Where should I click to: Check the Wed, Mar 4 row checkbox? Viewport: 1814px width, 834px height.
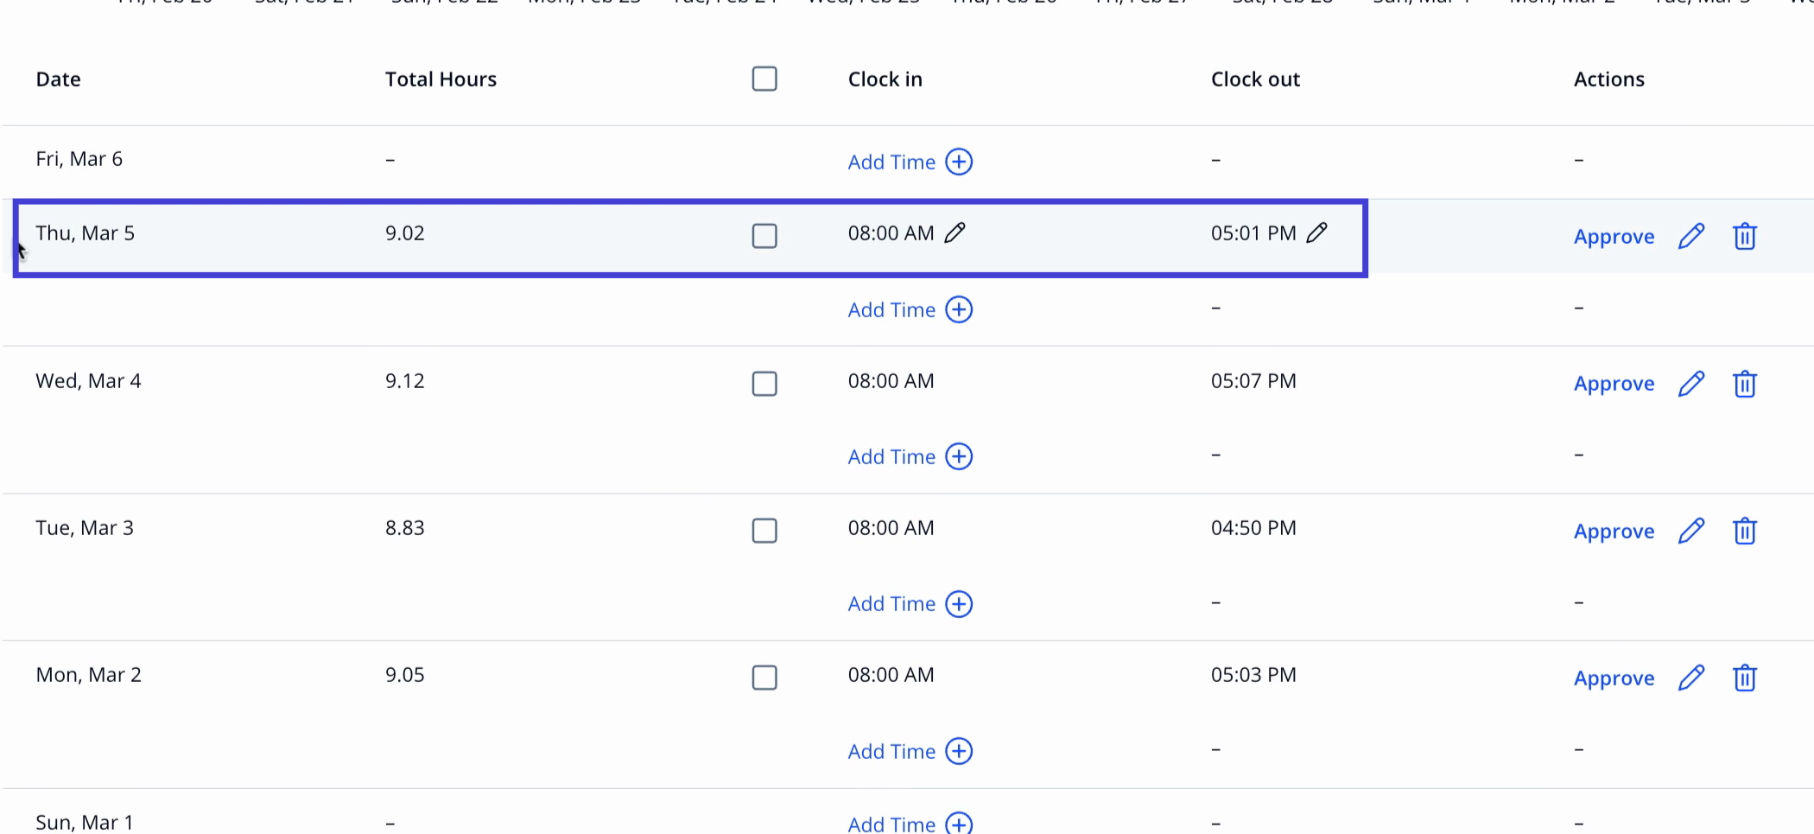tap(764, 384)
